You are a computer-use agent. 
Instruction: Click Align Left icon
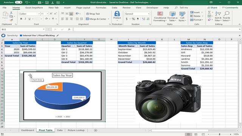[x=62, y=19]
